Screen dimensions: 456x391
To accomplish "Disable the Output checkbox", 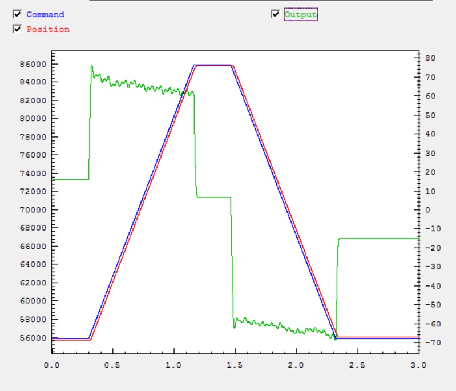I will [276, 14].
